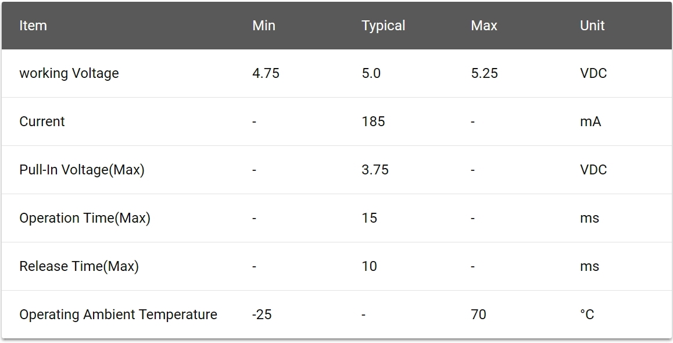Click the Unit column header
The image size is (673, 343).
click(x=592, y=26)
